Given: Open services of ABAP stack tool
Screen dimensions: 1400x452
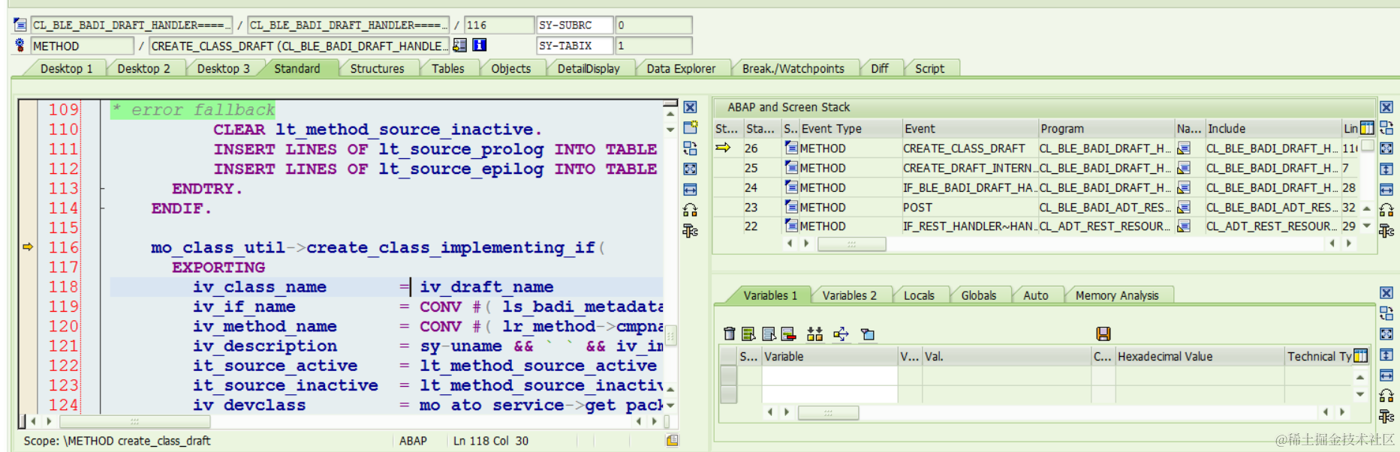Looking at the screenshot, I should pos(1386,210).
